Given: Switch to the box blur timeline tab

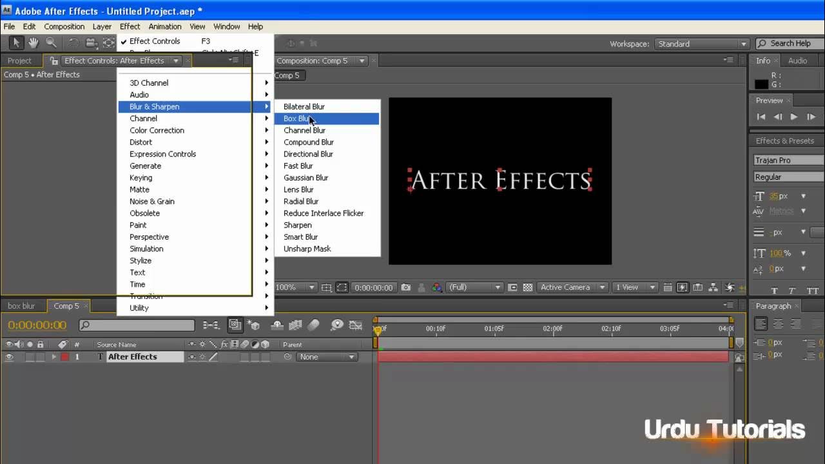Looking at the screenshot, I should click(x=21, y=306).
